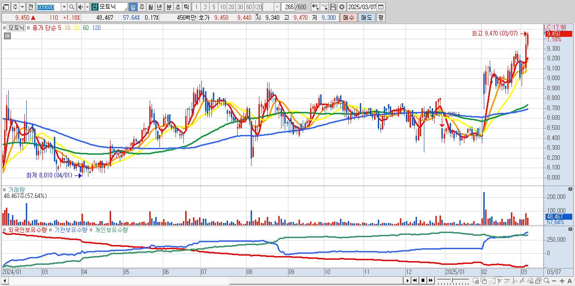This screenshot has height=286, width=575.
Task: Select the 60 moving average legend
Action: 86,28
